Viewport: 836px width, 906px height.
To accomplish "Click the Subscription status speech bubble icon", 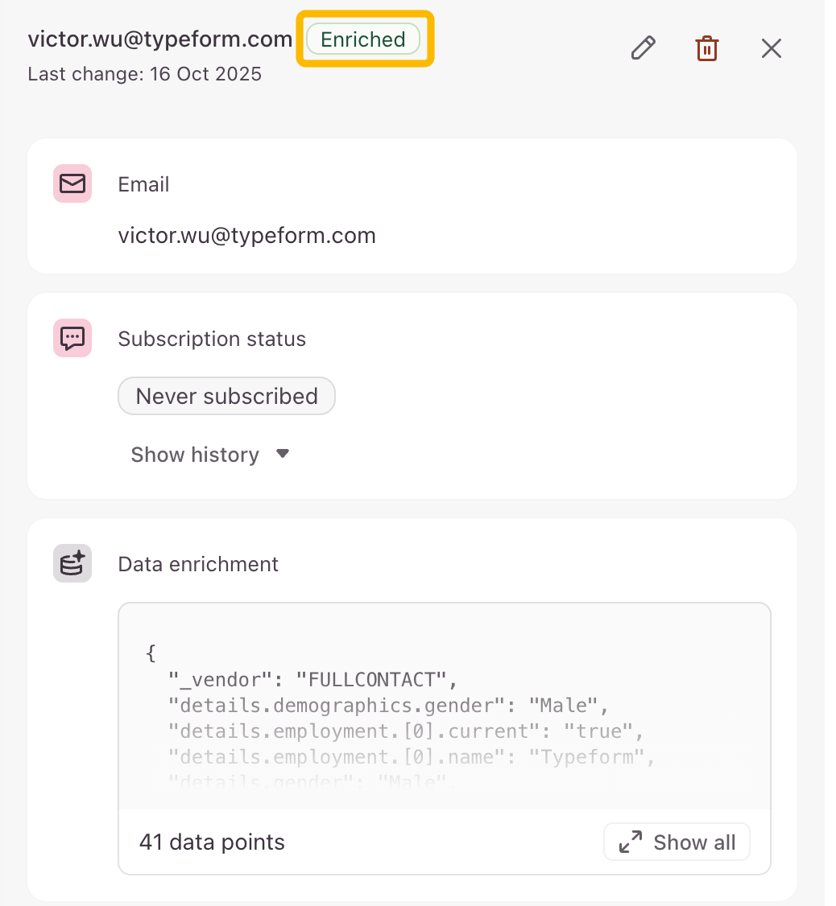I will tap(72, 338).
